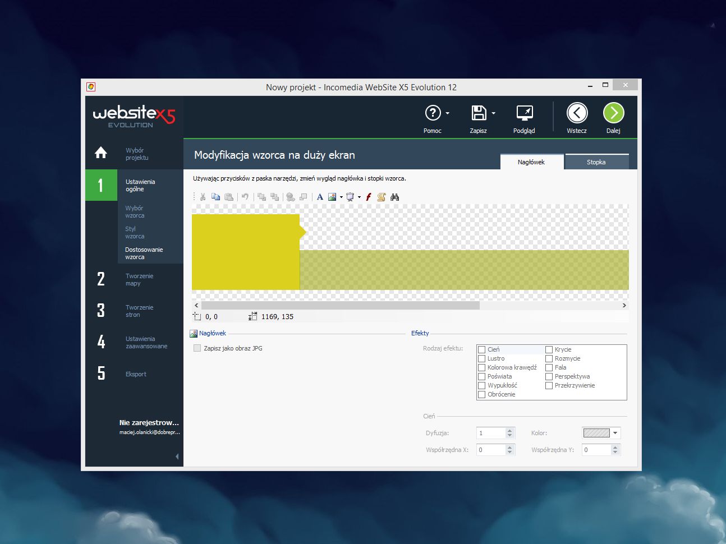Image resolution: width=726 pixels, height=544 pixels.
Task: Go to Wybór wzorca substep
Action: tap(135, 211)
